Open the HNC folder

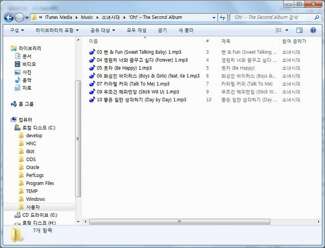(31, 144)
